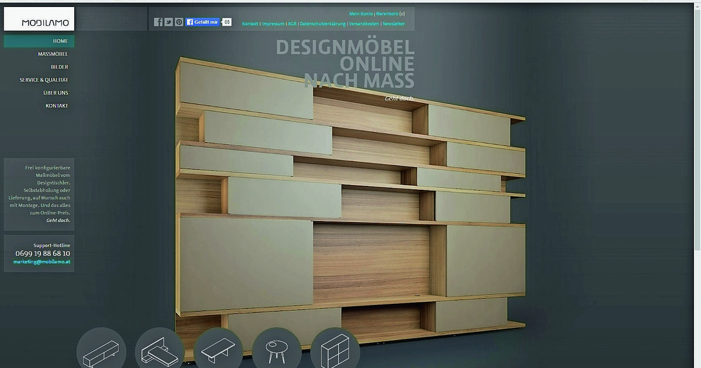View the Warenkorb shopping cart
Viewport: 701px width, 368px height.
tap(387, 13)
